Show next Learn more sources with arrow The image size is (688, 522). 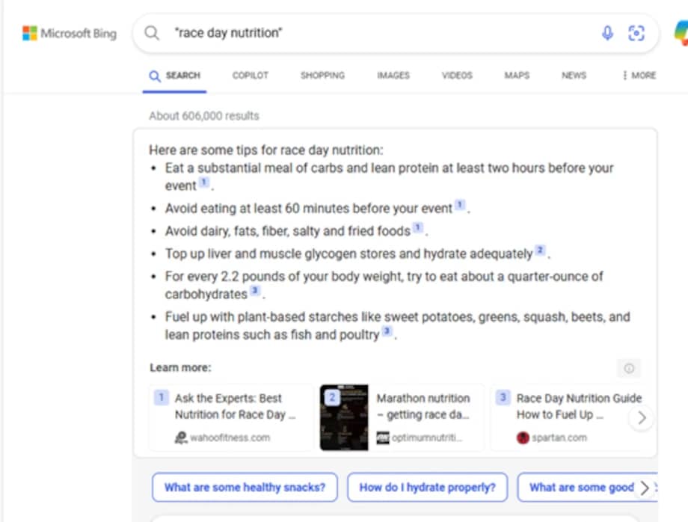point(642,418)
